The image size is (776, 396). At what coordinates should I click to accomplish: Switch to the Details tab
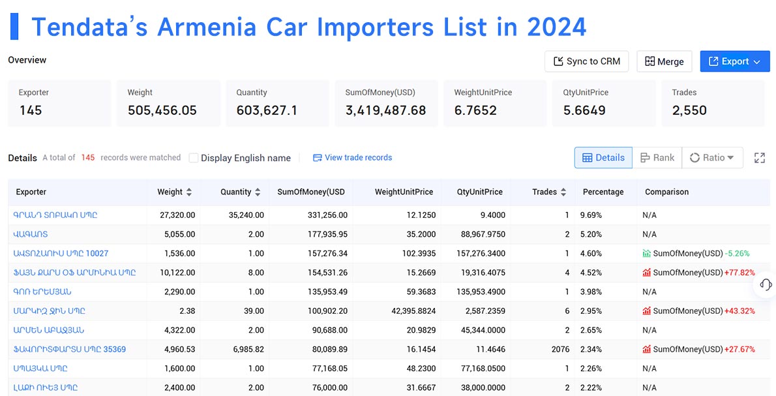tap(603, 157)
